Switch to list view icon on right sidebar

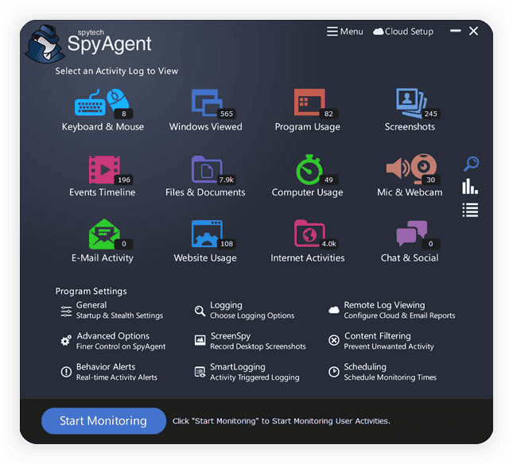470,210
